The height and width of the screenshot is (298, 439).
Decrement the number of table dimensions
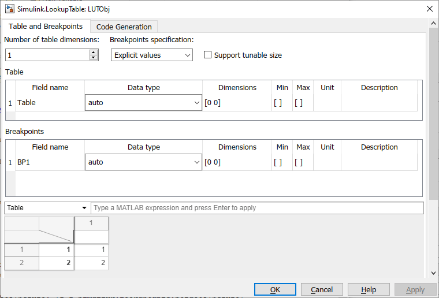94,58
